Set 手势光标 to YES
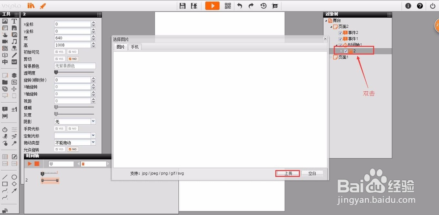439x215 pixels. coord(60,129)
